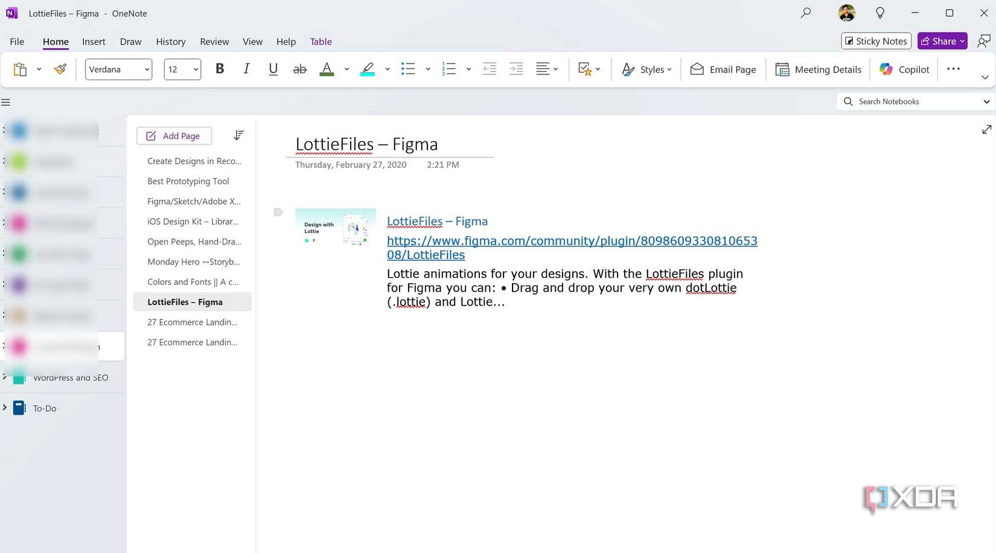The width and height of the screenshot is (996, 553).
Task: Insert a bulleted list
Action: (x=408, y=69)
